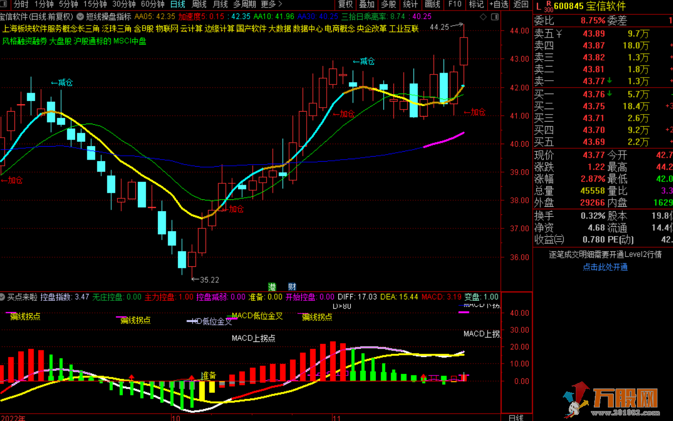Open the F10 company info
This screenshot has height=421, width=673.
point(455,5)
